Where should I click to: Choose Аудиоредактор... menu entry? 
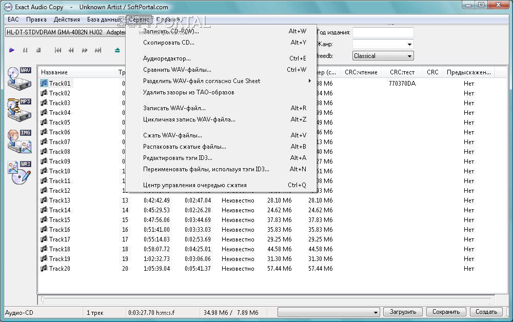point(221,58)
